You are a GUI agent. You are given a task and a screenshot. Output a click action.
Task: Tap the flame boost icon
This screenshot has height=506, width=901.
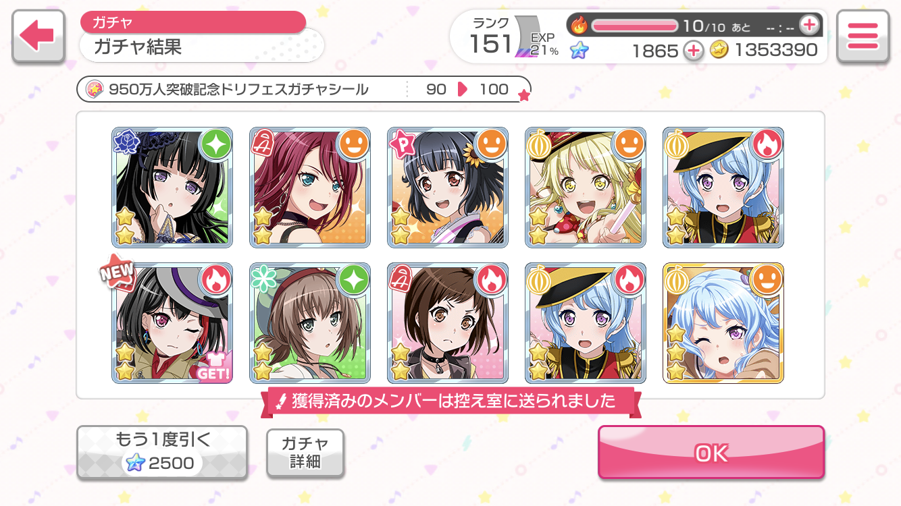point(580,26)
